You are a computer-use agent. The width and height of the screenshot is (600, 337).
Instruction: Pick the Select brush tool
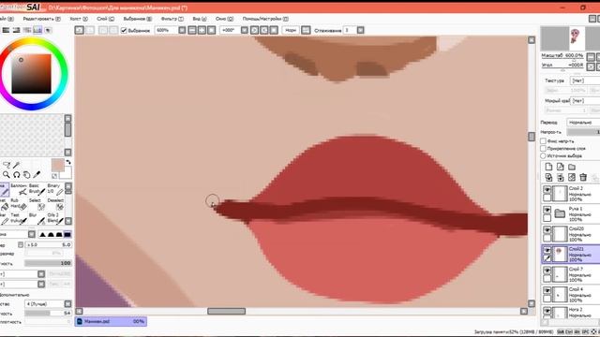pyautogui.click(x=37, y=204)
